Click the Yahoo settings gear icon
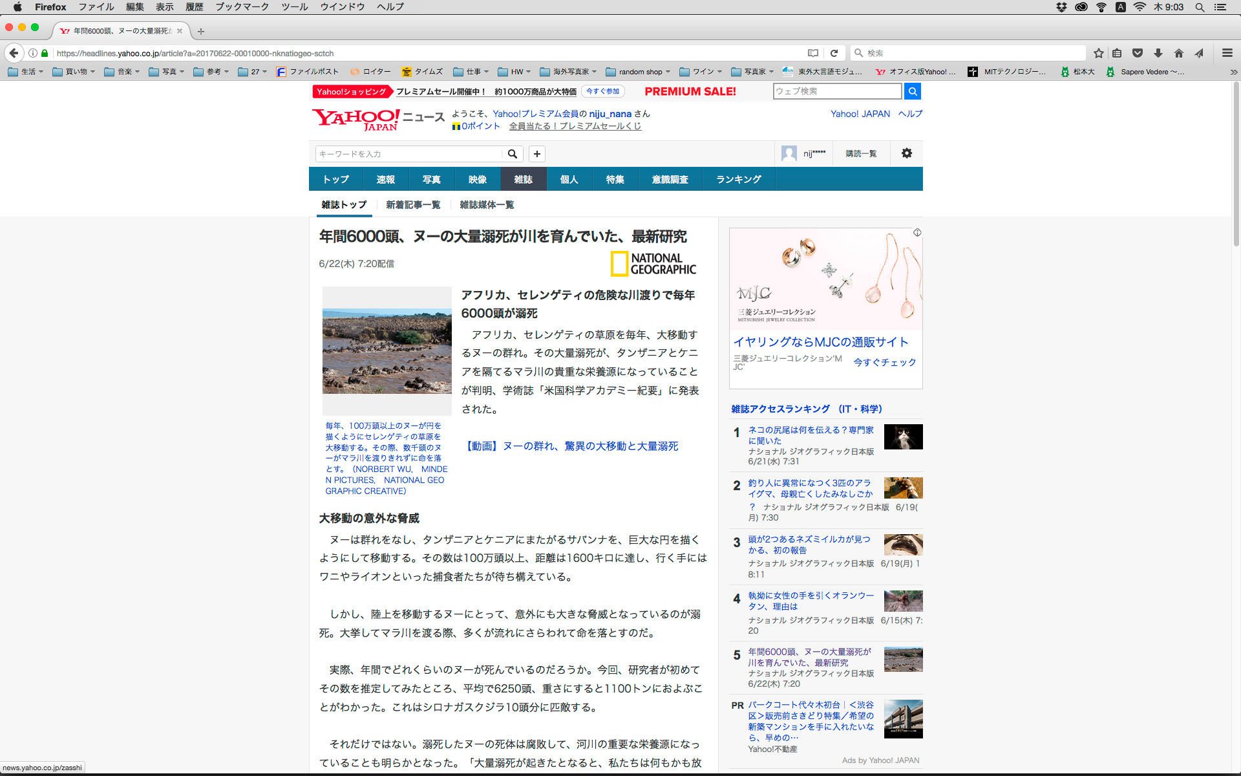This screenshot has width=1241, height=776. click(906, 153)
